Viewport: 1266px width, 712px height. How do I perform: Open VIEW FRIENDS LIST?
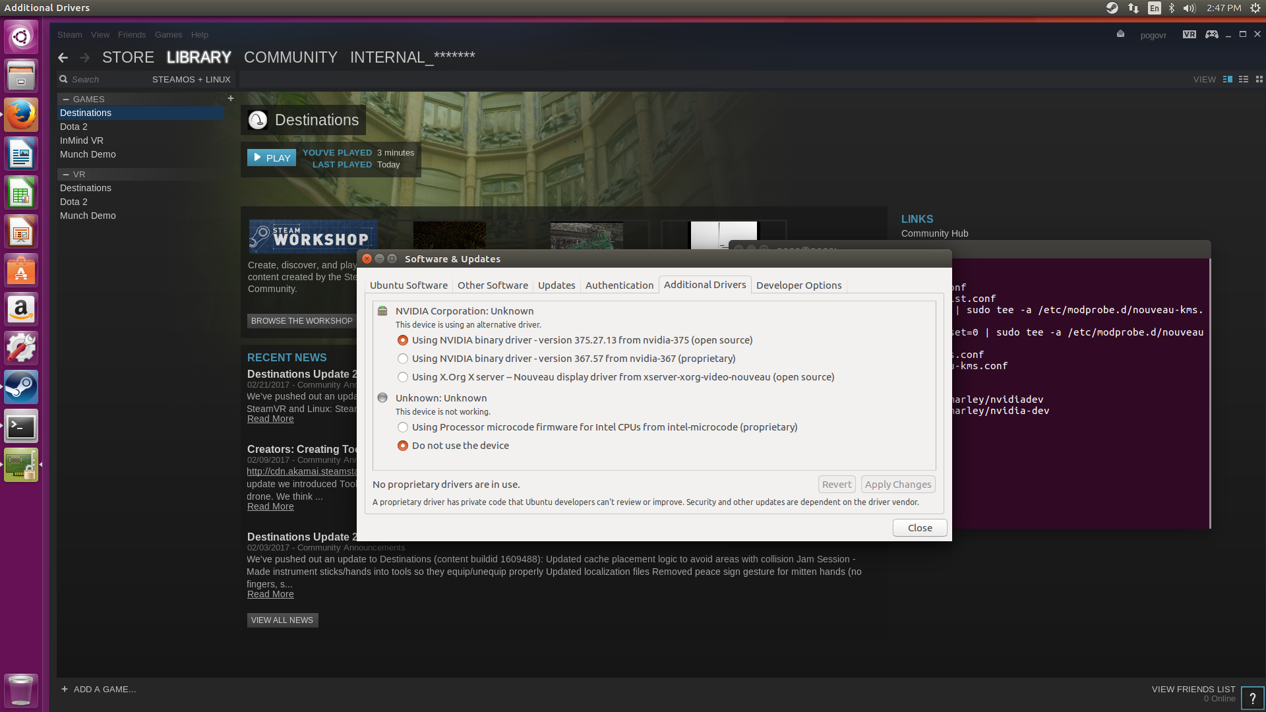coord(1193,689)
